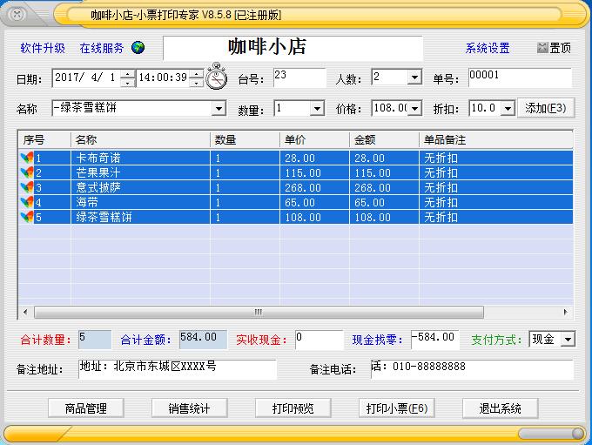Click the row icon for item 1 卡布奇诺
592x445 pixels.
coord(26,158)
